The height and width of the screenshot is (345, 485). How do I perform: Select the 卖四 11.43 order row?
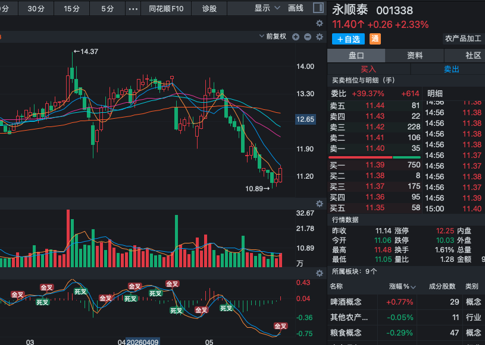pos(374,116)
